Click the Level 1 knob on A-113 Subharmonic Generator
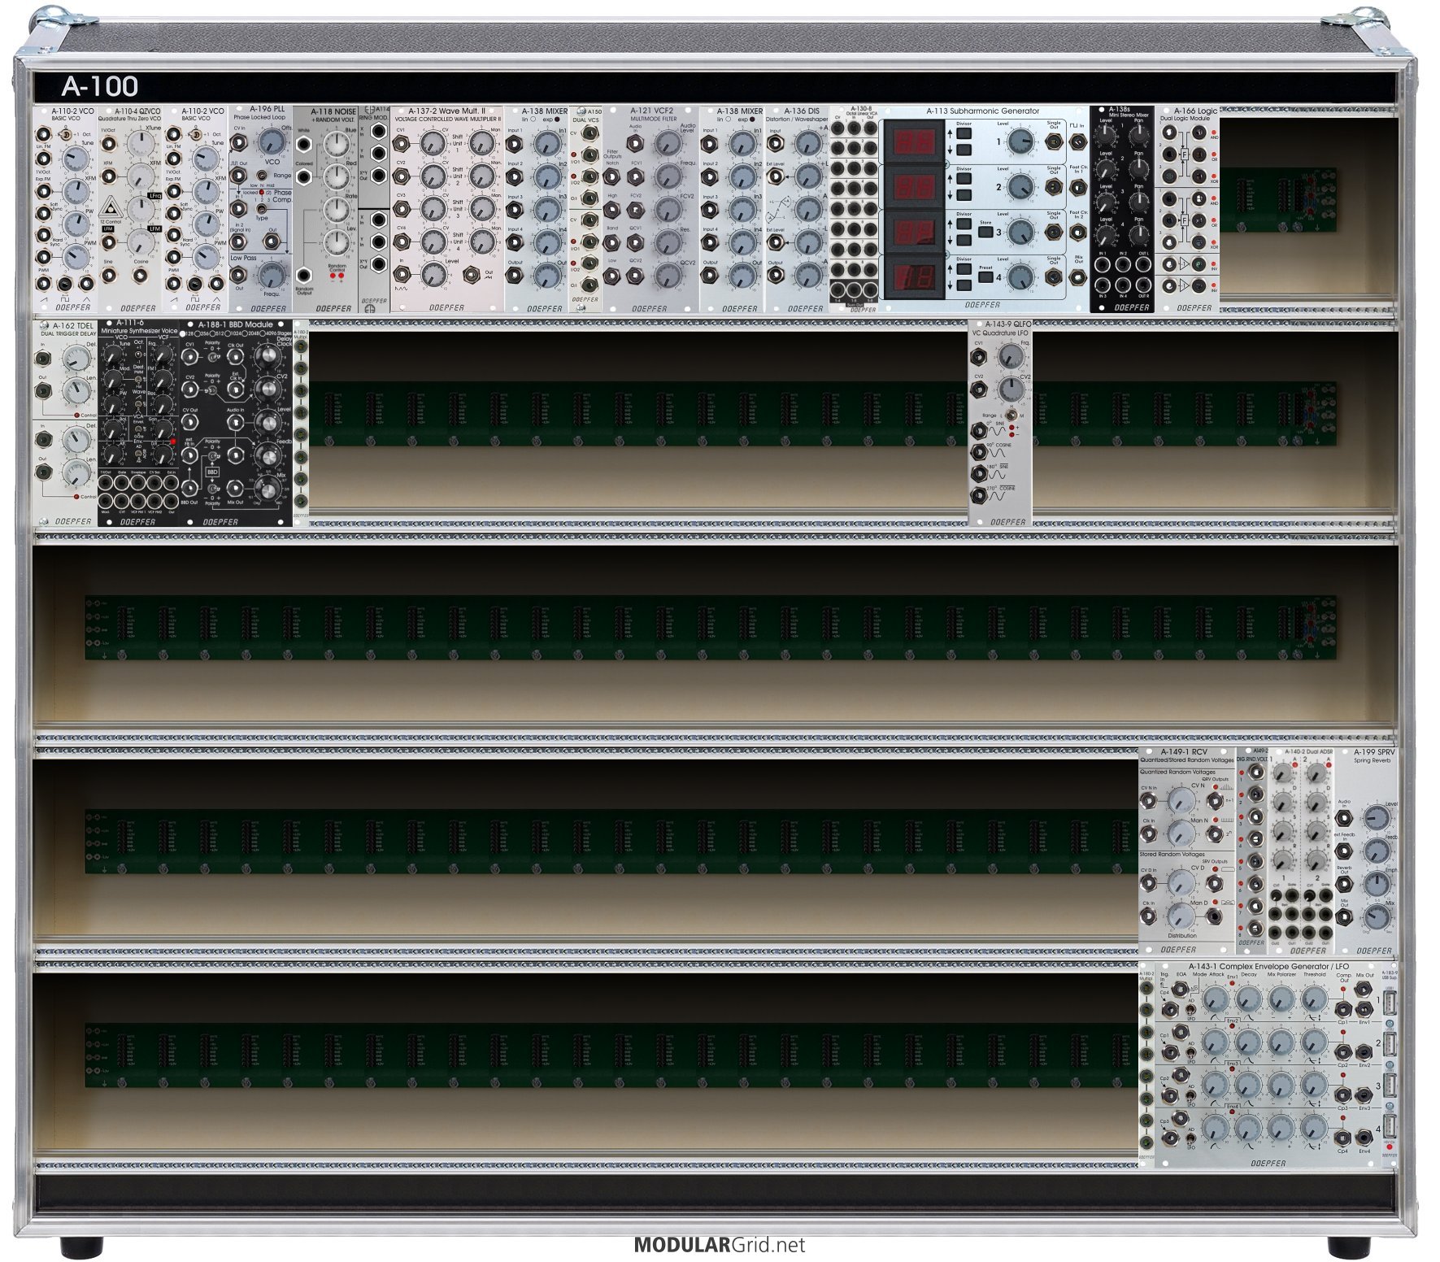 coord(1019,142)
